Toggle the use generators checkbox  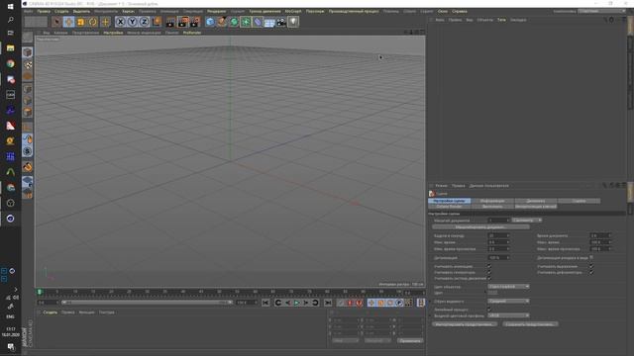coord(488,273)
